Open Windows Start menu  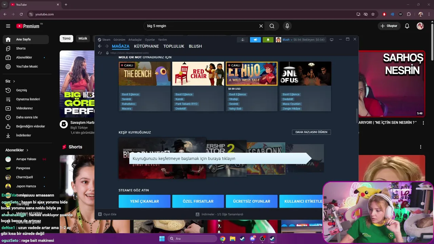point(162,239)
